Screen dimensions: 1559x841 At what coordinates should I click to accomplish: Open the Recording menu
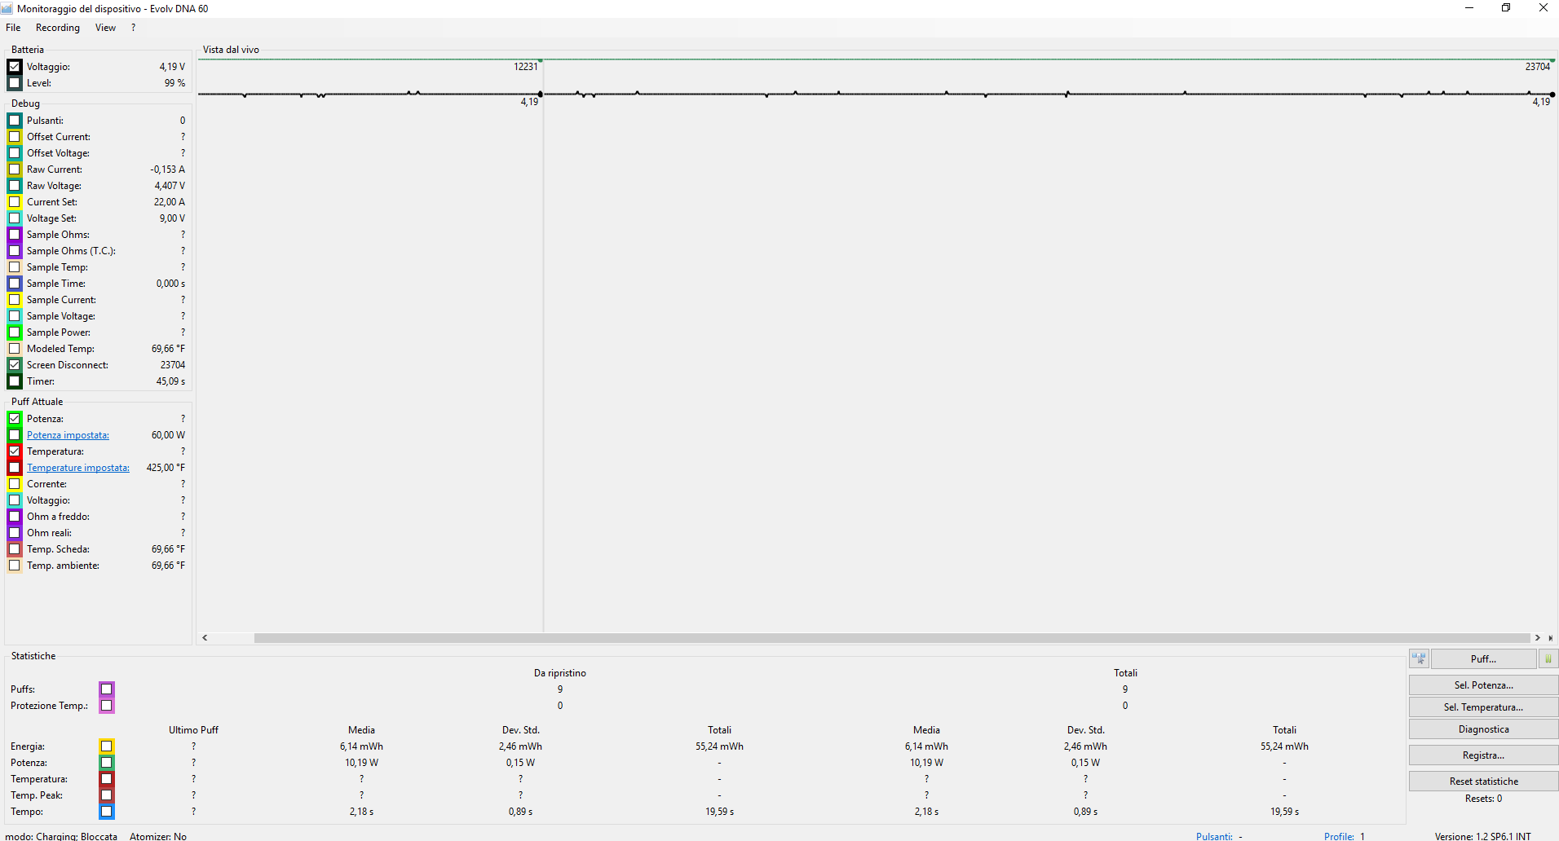click(58, 28)
